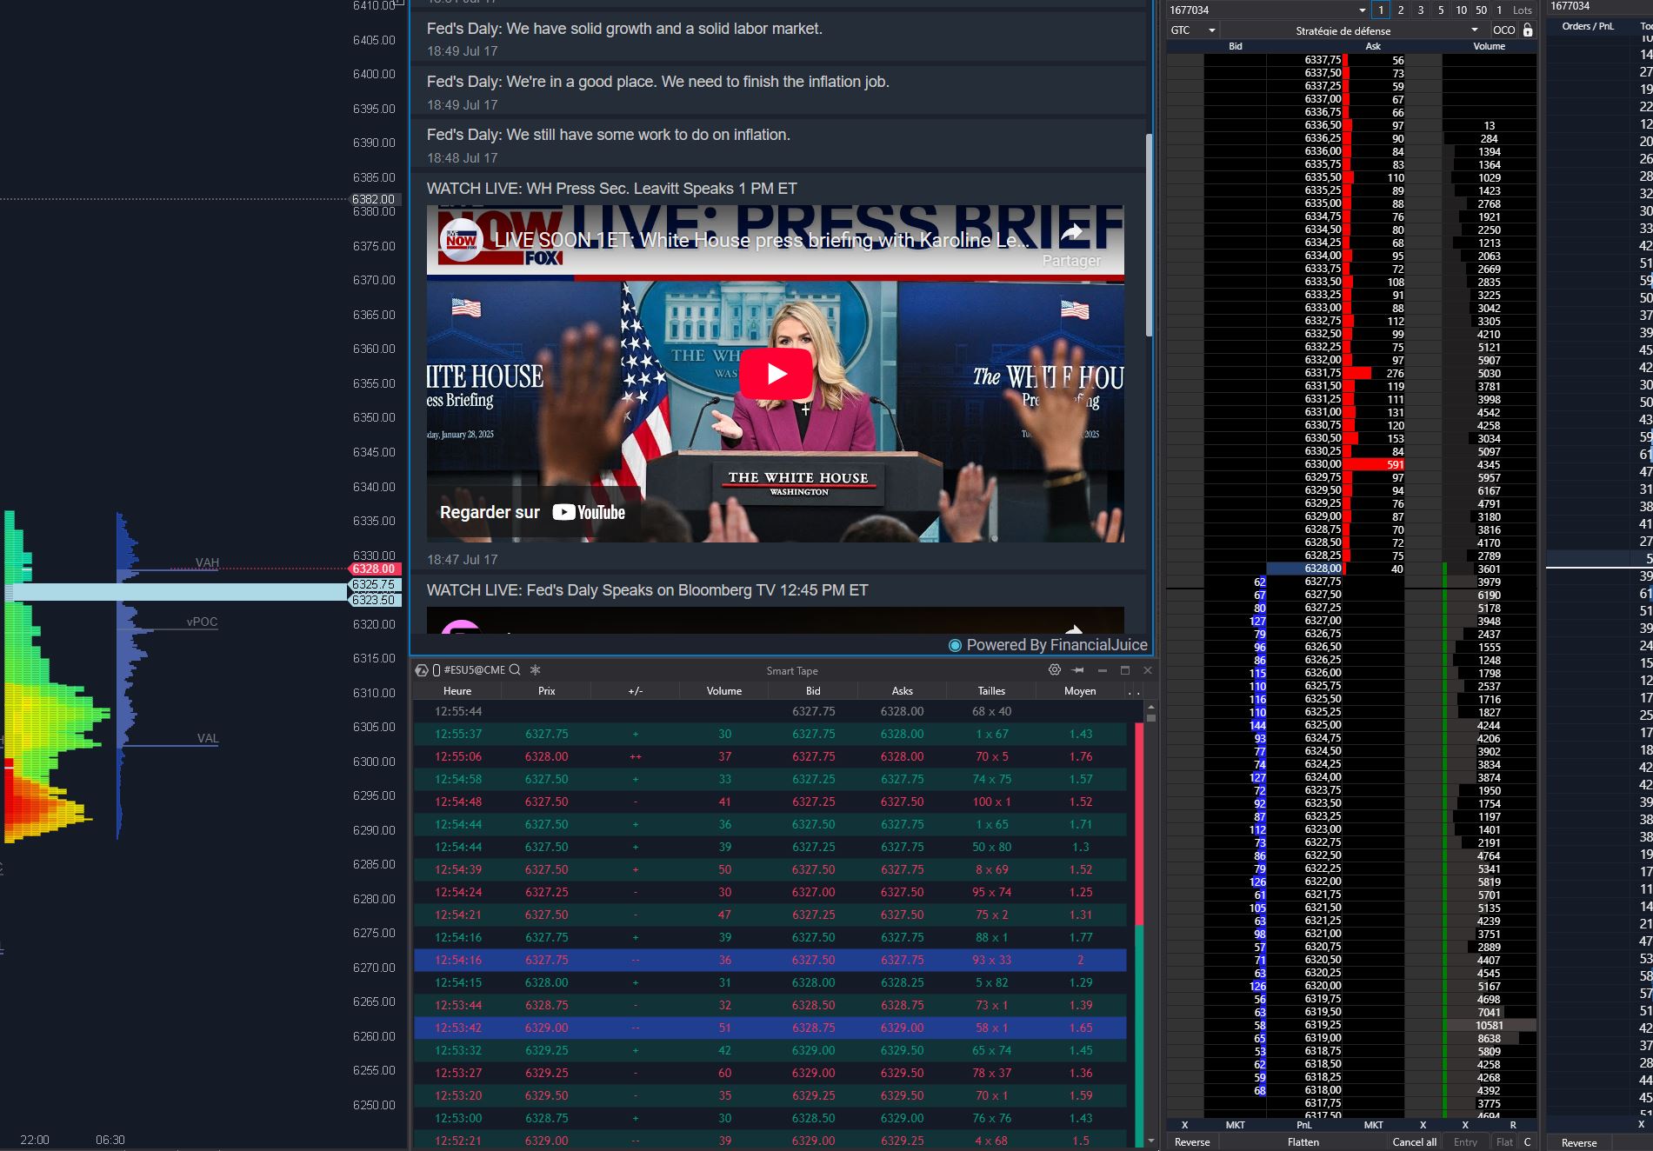The image size is (1653, 1151).
Task: Click the VAH level label on chart
Action: click(x=207, y=562)
